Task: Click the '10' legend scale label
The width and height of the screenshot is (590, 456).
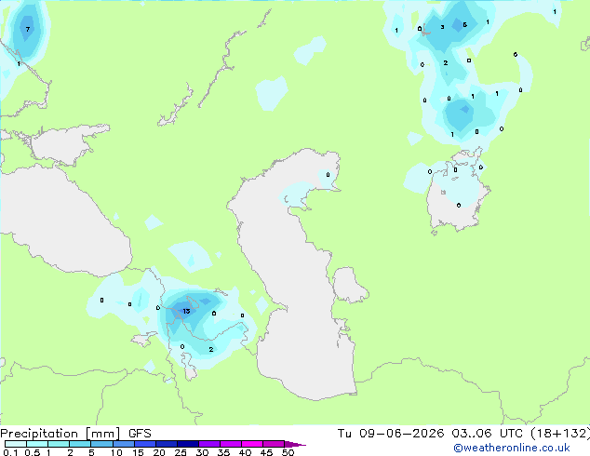Action: pyautogui.click(x=116, y=452)
